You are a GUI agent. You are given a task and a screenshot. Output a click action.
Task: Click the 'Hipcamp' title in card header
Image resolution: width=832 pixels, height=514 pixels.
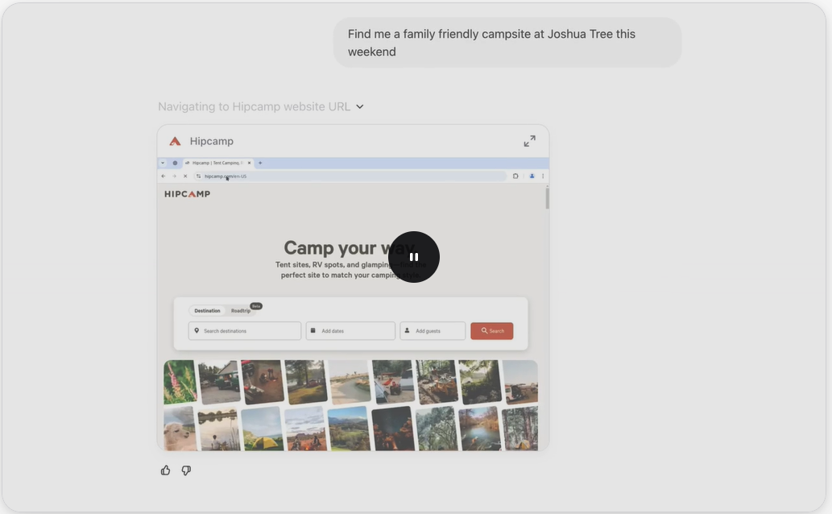point(212,141)
